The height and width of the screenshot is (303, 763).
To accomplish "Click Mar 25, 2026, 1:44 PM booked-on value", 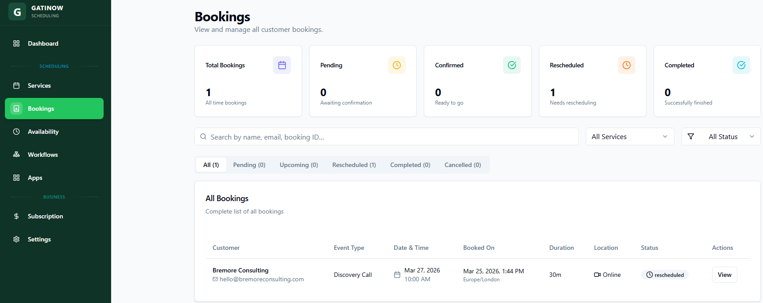I will (493, 271).
